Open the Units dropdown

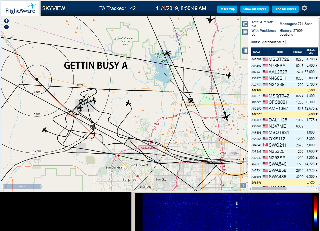[273, 42]
